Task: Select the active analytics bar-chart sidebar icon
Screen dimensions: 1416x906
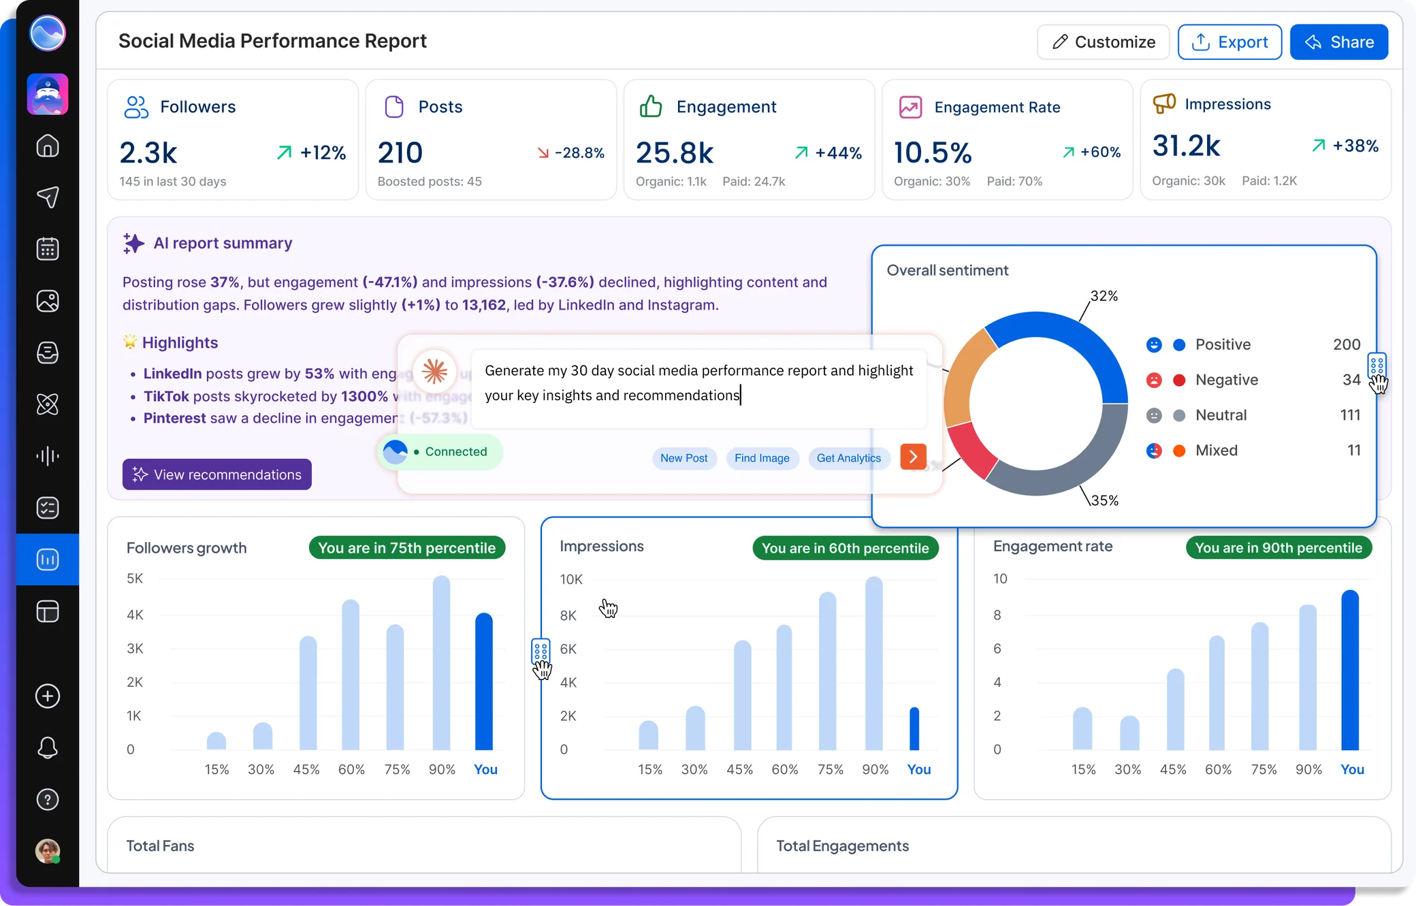Action: coord(48,560)
